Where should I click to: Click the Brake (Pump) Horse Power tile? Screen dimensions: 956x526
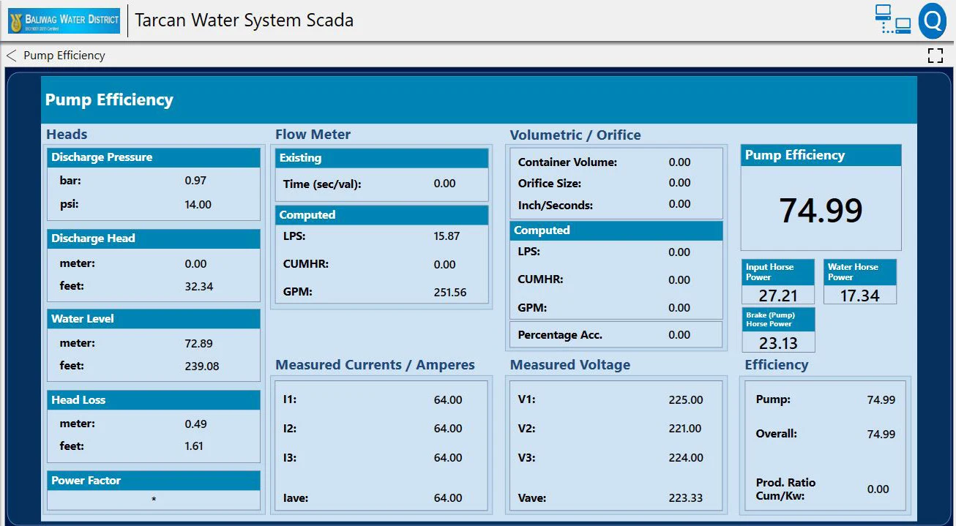(x=777, y=328)
